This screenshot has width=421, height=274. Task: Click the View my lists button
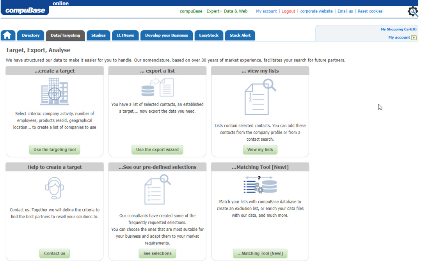coord(260,150)
